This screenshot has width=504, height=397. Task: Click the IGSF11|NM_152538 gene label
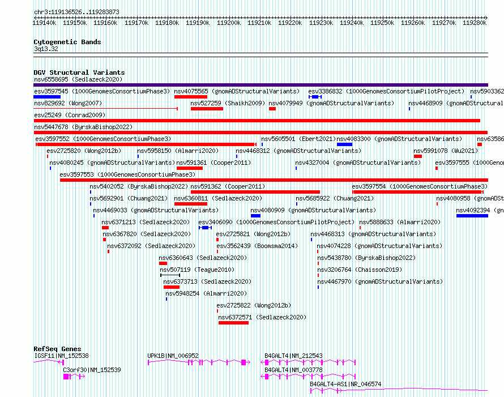coord(61,356)
